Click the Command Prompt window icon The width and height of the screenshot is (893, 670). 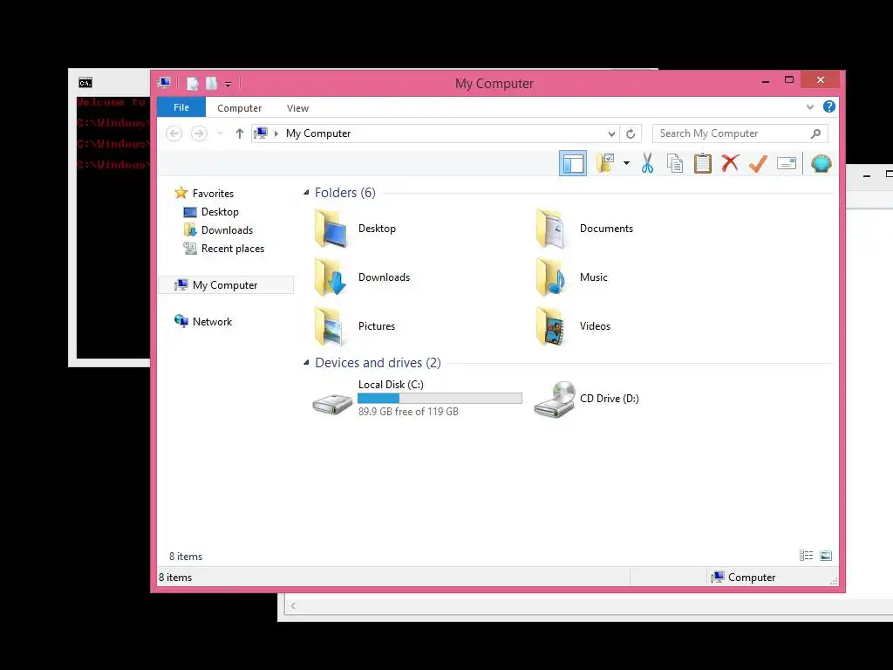[x=85, y=83]
